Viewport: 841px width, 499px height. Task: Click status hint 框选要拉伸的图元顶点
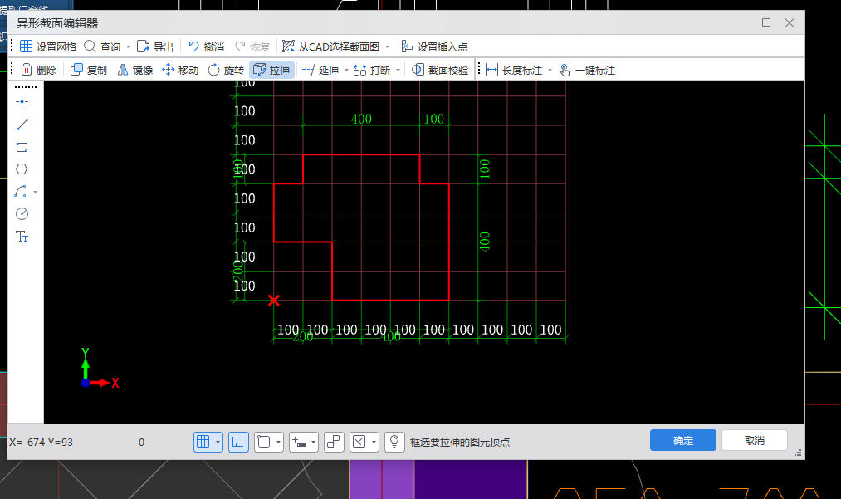click(x=460, y=442)
